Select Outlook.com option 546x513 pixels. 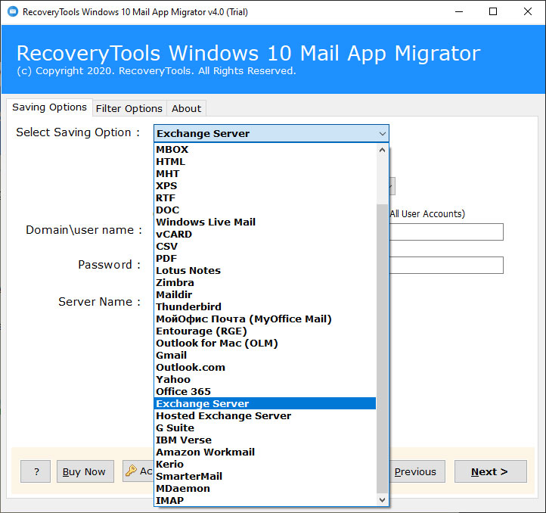tap(265, 367)
